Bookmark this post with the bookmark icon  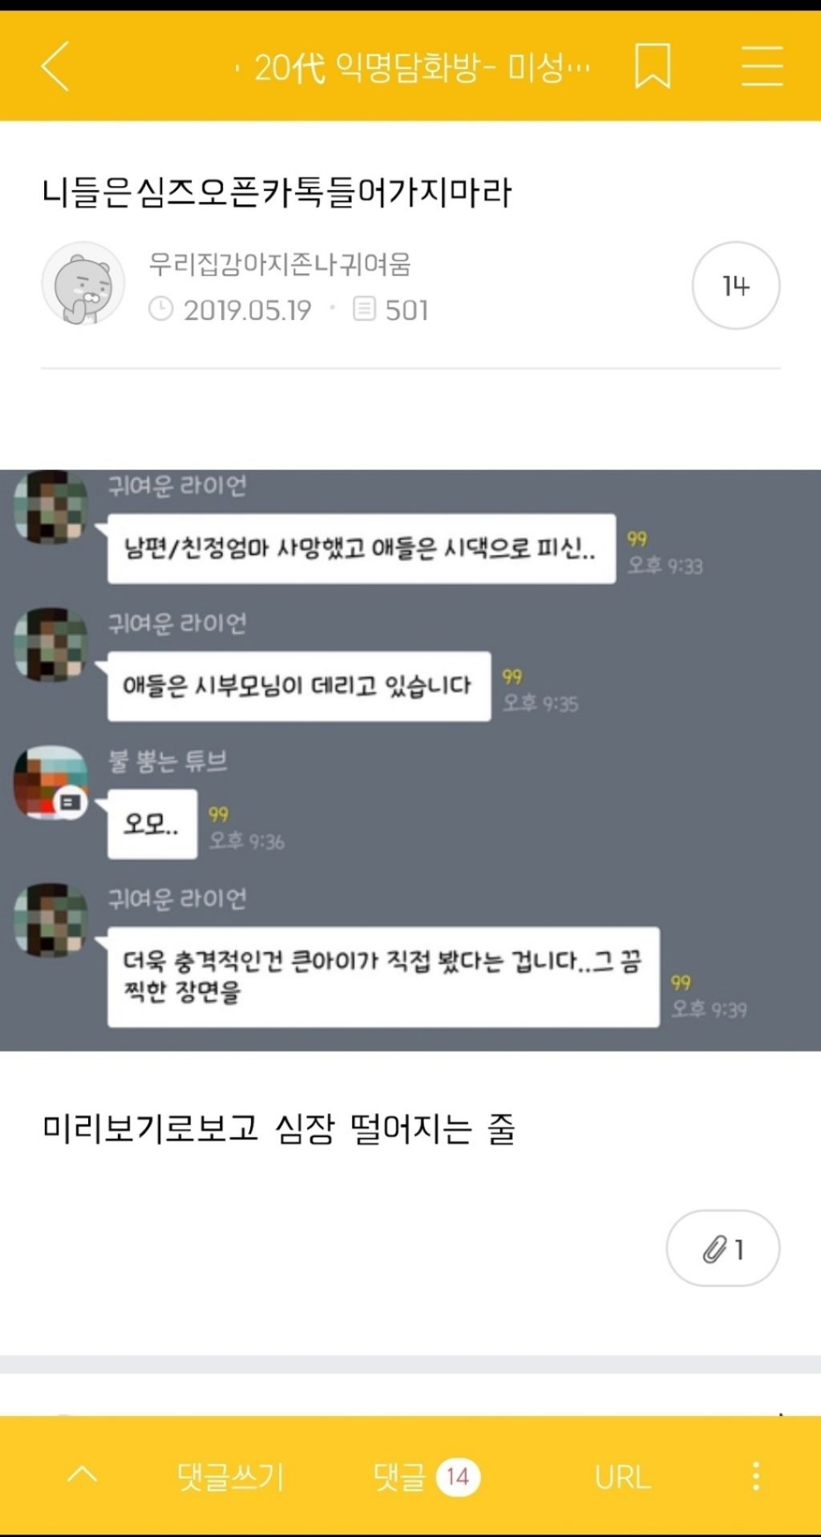(x=653, y=66)
